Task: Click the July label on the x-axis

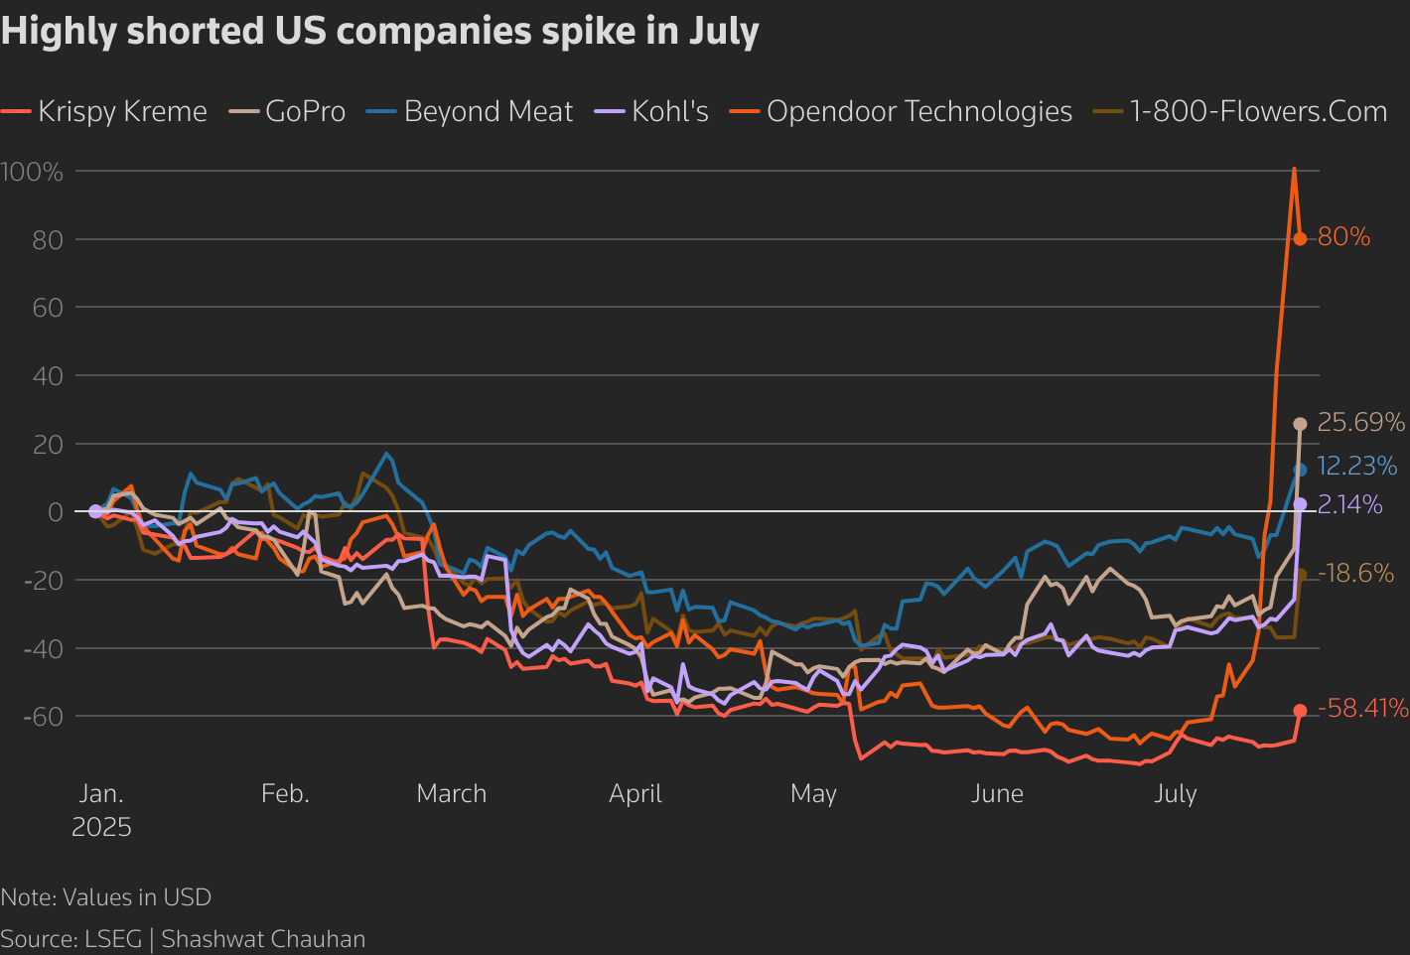Action: pos(1176,794)
